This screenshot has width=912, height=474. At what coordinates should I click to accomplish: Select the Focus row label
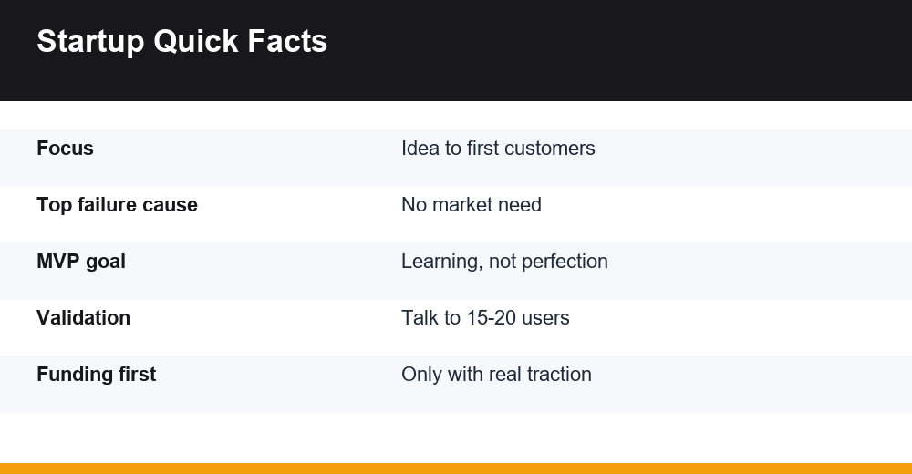pyautogui.click(x=65, y=149)
